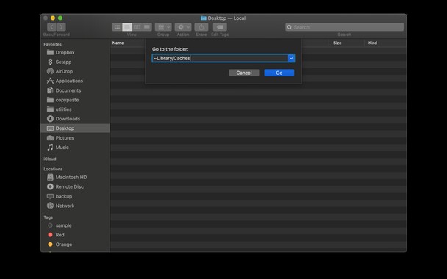Sort by the Kind column header

(x=373, y=43)
